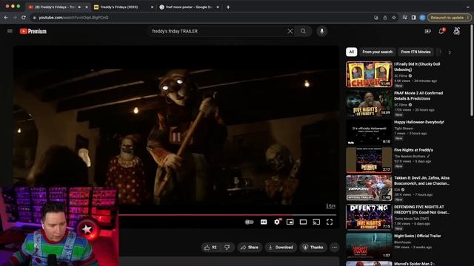Open Happy Halloween Everybody video thumbnail
Viewport: 474px width, 266px height.
coord(369,132)
